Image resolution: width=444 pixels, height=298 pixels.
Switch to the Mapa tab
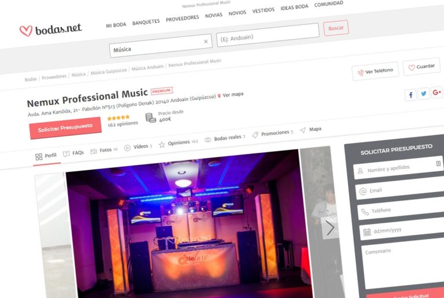[x=310, y=130]
